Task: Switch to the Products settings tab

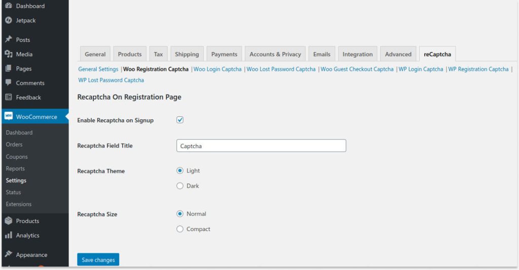Action: click(130, 54)
